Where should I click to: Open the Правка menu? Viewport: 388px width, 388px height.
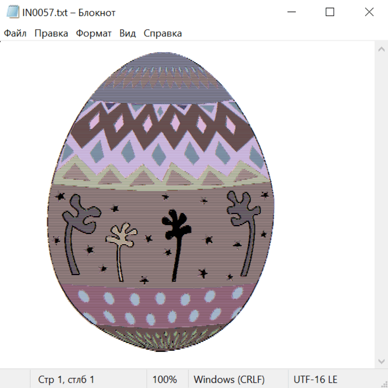pos(51,34)
